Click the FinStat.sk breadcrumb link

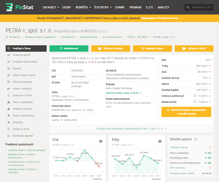(15, 37)
